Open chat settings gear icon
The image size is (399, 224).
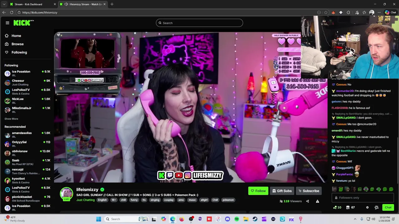click(367, 208)
